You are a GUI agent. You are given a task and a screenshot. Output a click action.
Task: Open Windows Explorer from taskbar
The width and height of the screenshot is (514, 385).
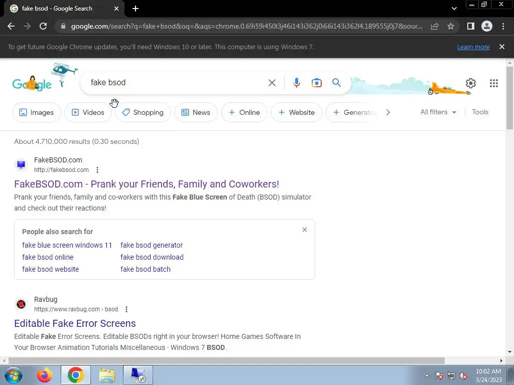tap(107, 375)
